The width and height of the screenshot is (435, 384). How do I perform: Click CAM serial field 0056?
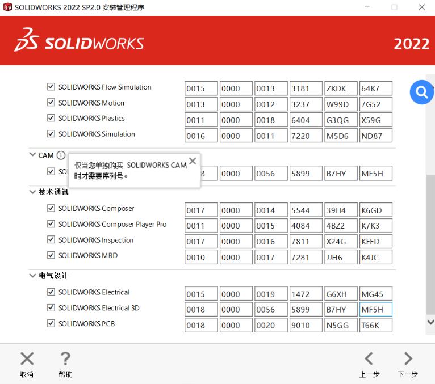pos(271,173)
